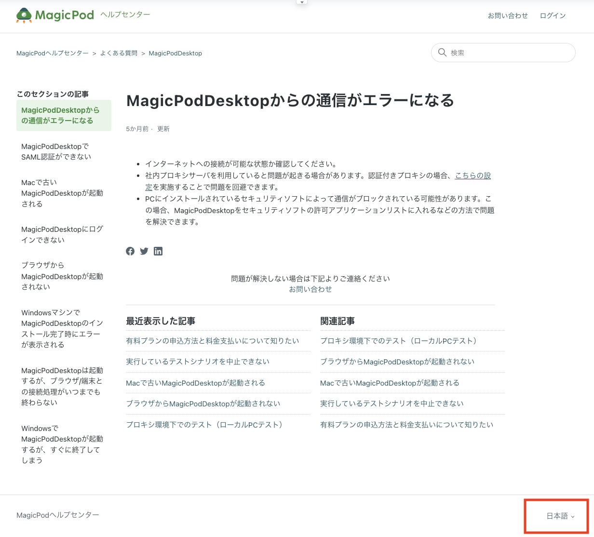594x537 pixels.
Task: Open sidebar Windowsマシン install error article
Action: 64,328
